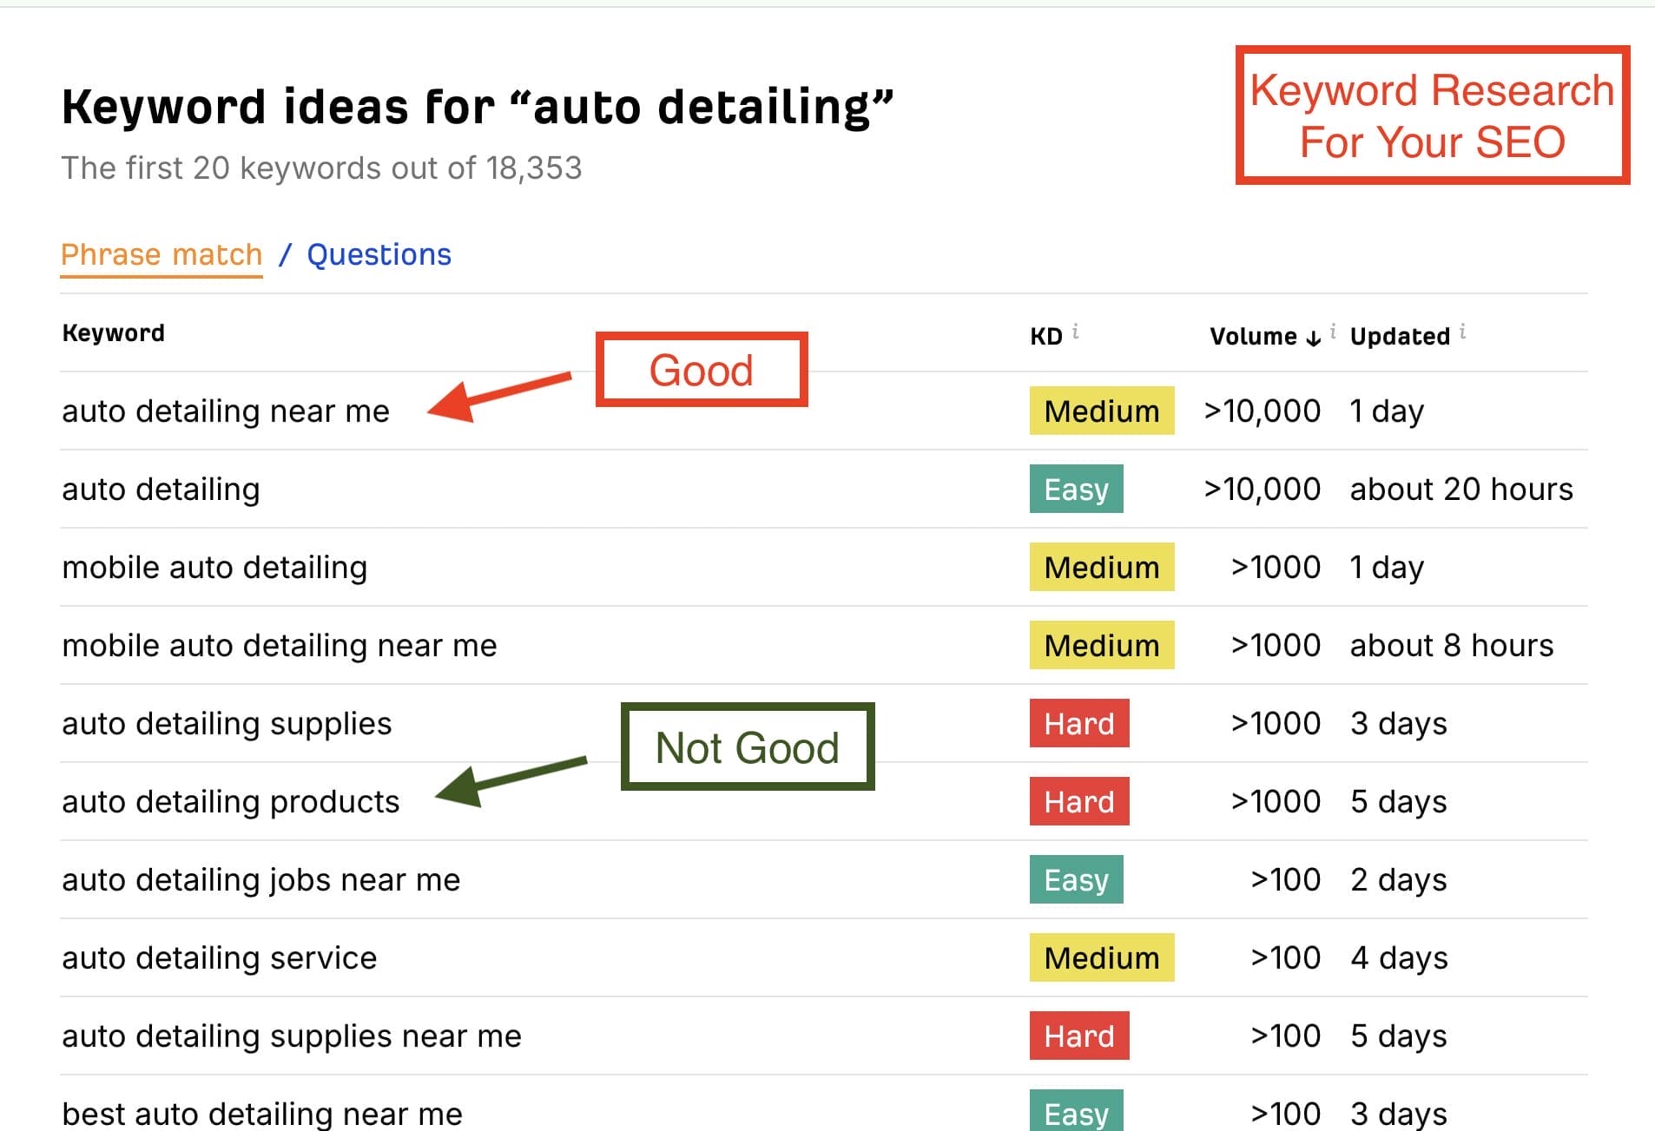Click the Medium badge for "auto detailing service"
Screen dimensions: 1655x1131
[1101, 957]
